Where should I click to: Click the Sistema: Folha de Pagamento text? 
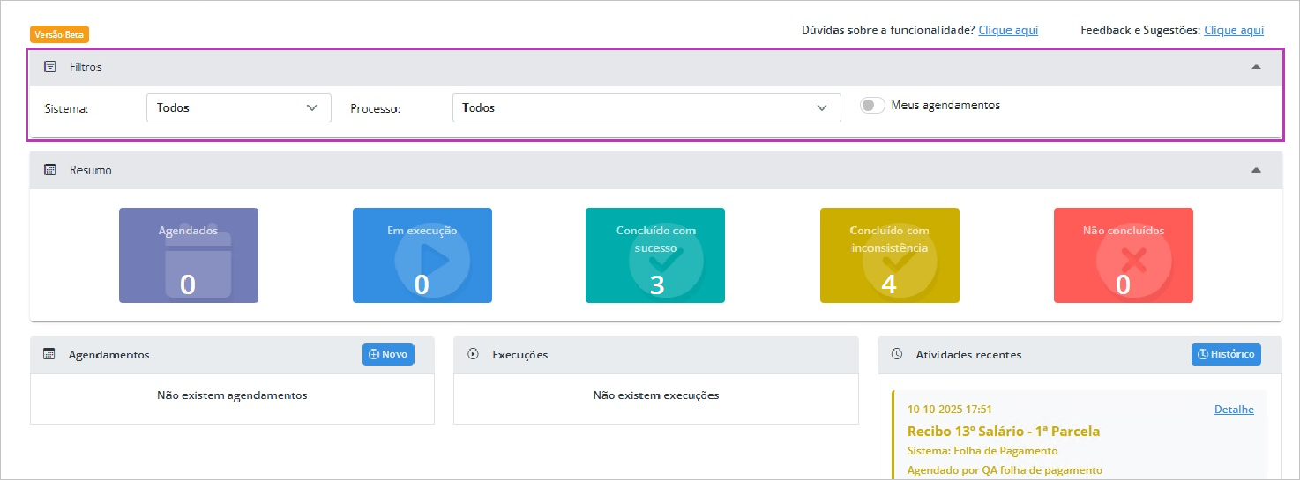983,451
